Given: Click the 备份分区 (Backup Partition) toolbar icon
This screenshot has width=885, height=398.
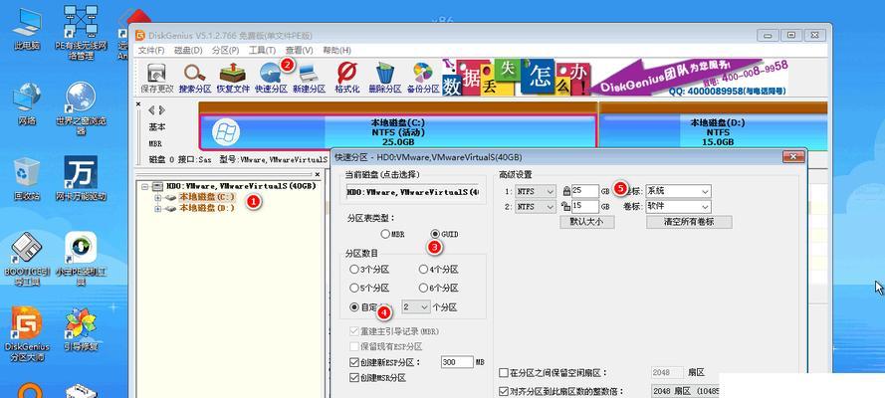Looking at the screenshot, I should pyautogui.click(x=423, y=78).
